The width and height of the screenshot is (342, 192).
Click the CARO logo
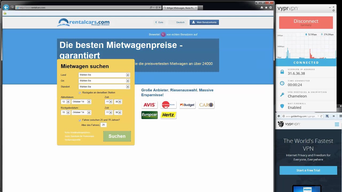[x=206, y=105]
